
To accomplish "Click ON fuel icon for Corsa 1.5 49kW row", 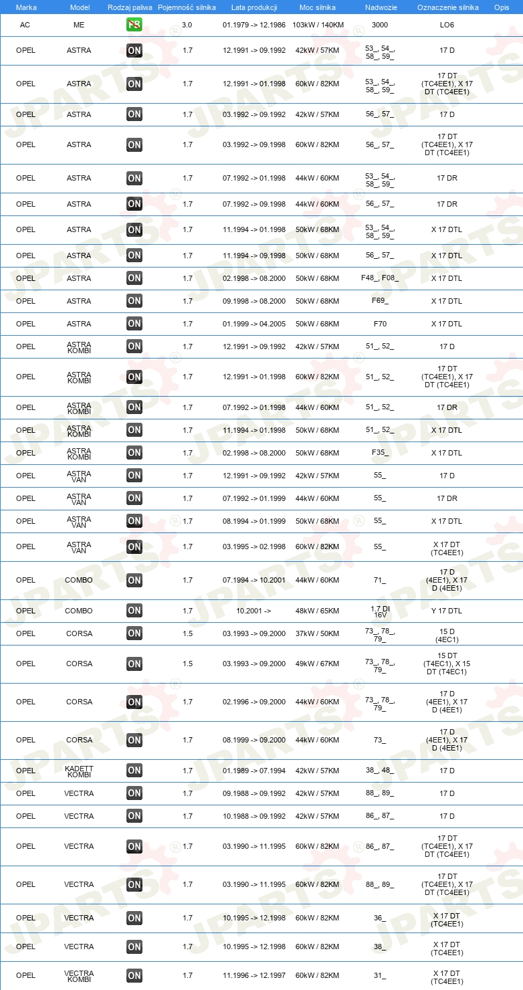I will (x=134, y=664).
